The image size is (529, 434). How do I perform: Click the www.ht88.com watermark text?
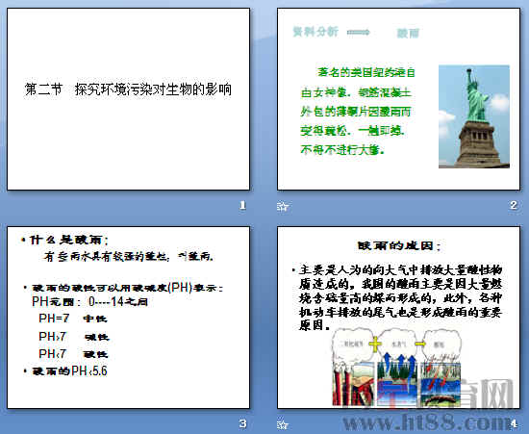(427, 422)
